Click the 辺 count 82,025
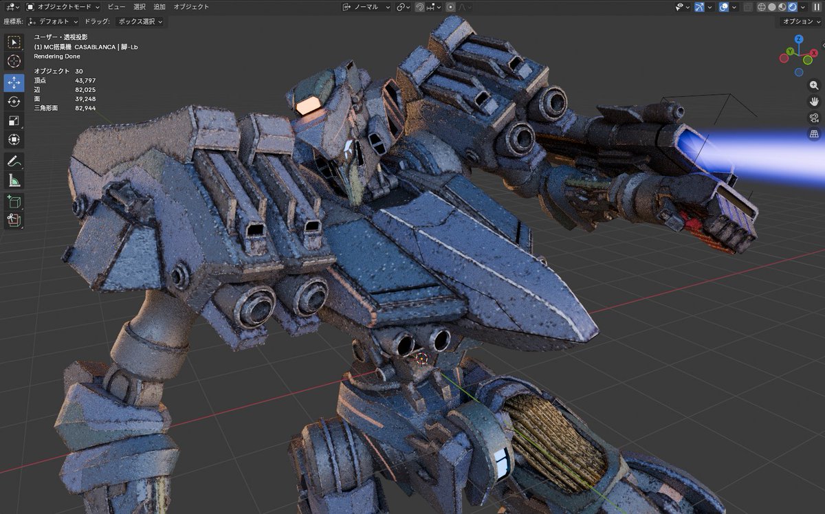This screenshot has width=825, height=514. [x=85, y=90]
